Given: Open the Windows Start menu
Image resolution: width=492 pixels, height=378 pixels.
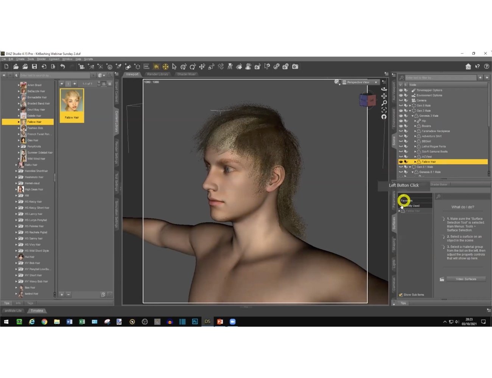Looking at the screenshot, I should point(6,322).
